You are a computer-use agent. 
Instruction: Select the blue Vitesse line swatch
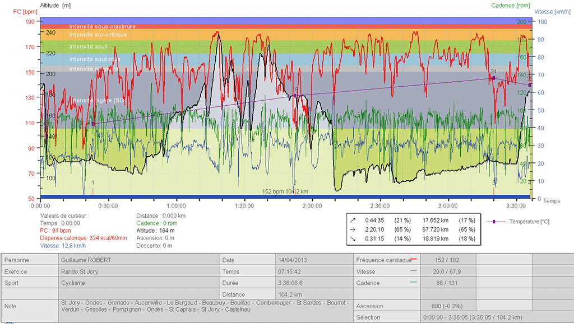[x=413, y=271]
